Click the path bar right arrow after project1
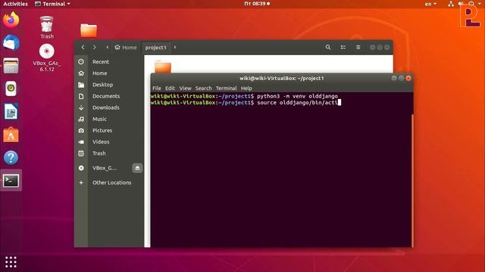This screenshot has width=485, height=272. coord(175,47)
